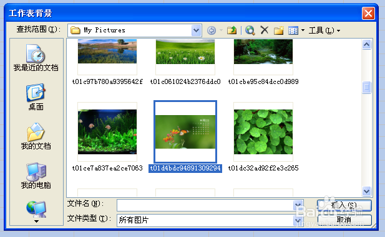Click the file list scroll down arrow
The image size is (385, 237).
(x=366, y=191)
